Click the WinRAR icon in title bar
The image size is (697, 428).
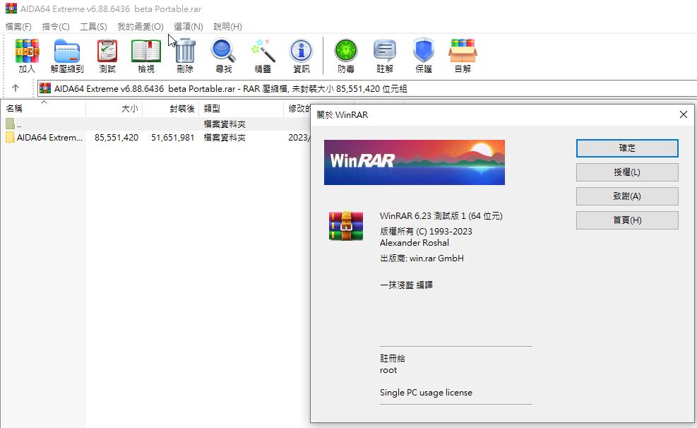[11, 8]
